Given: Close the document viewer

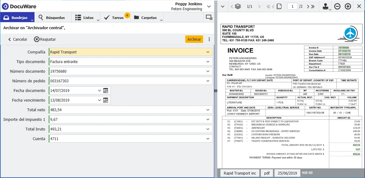Looking at the screenshot, I should point(359,7).
